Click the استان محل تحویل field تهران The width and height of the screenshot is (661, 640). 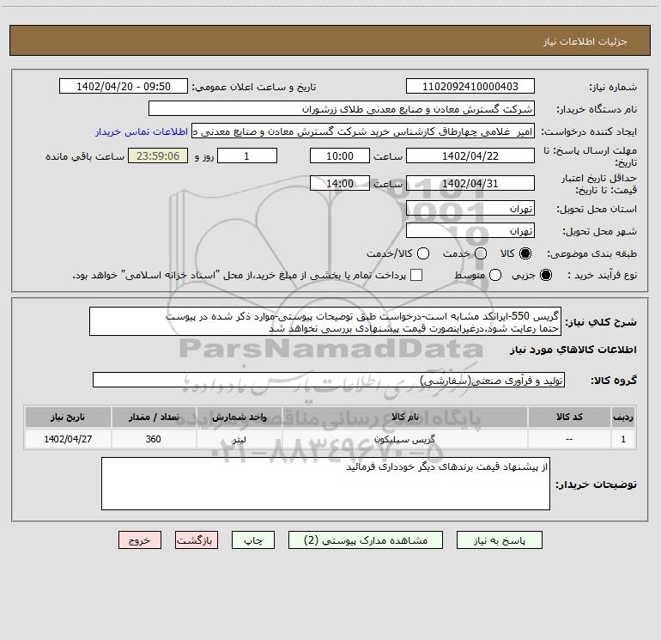(x=470, y=208)
